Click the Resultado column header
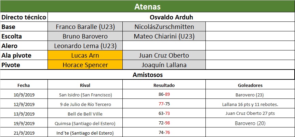The image size is (295, 137). 164,85
